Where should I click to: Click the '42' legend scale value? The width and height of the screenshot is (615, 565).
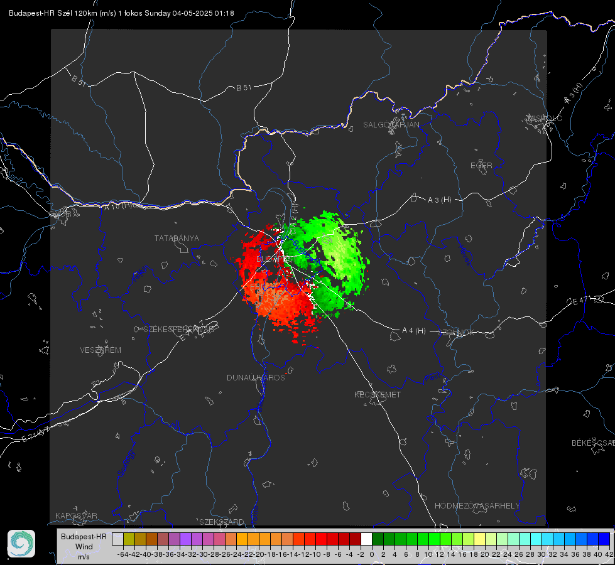pyautogui.click(x=609, y=554)
